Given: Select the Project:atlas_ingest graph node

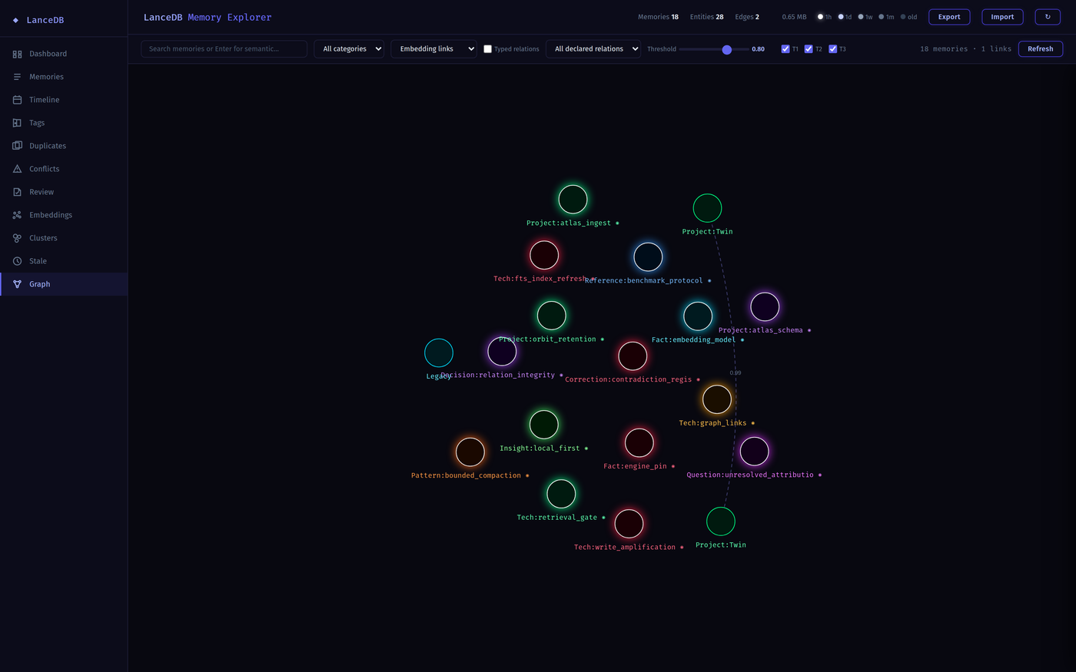Looking at the screenshot, I should pyautogui.click(x=573, y=199).
